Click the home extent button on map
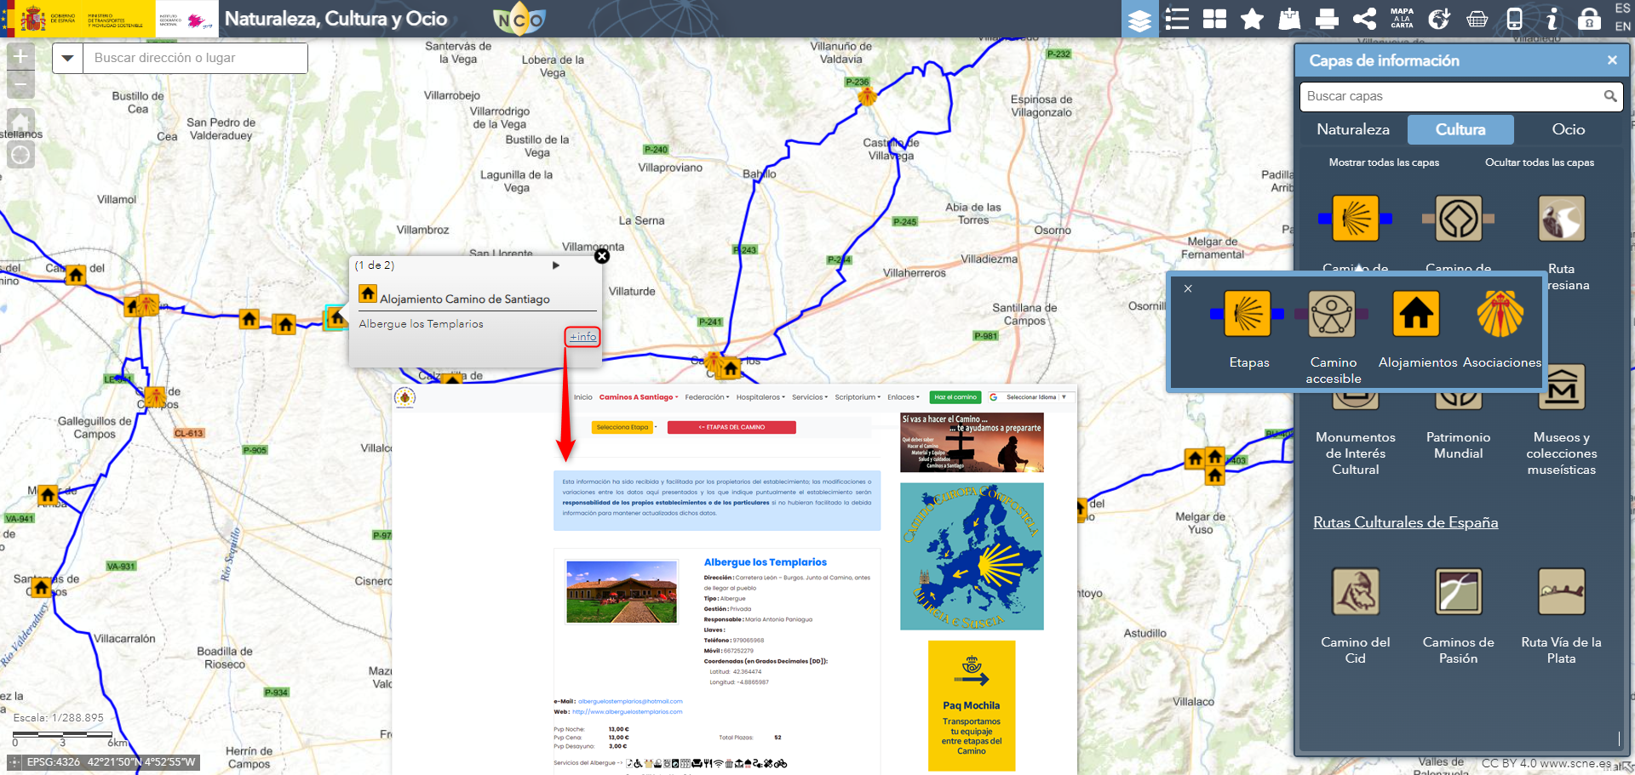The image size is (1635, 775). pos(20,121)
